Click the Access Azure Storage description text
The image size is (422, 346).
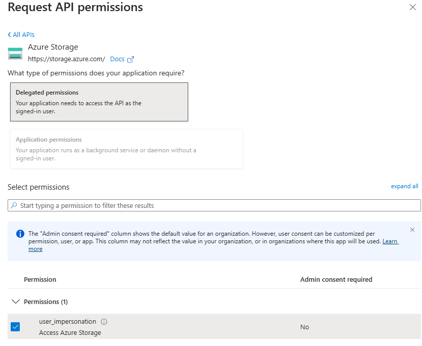[70, 332]
